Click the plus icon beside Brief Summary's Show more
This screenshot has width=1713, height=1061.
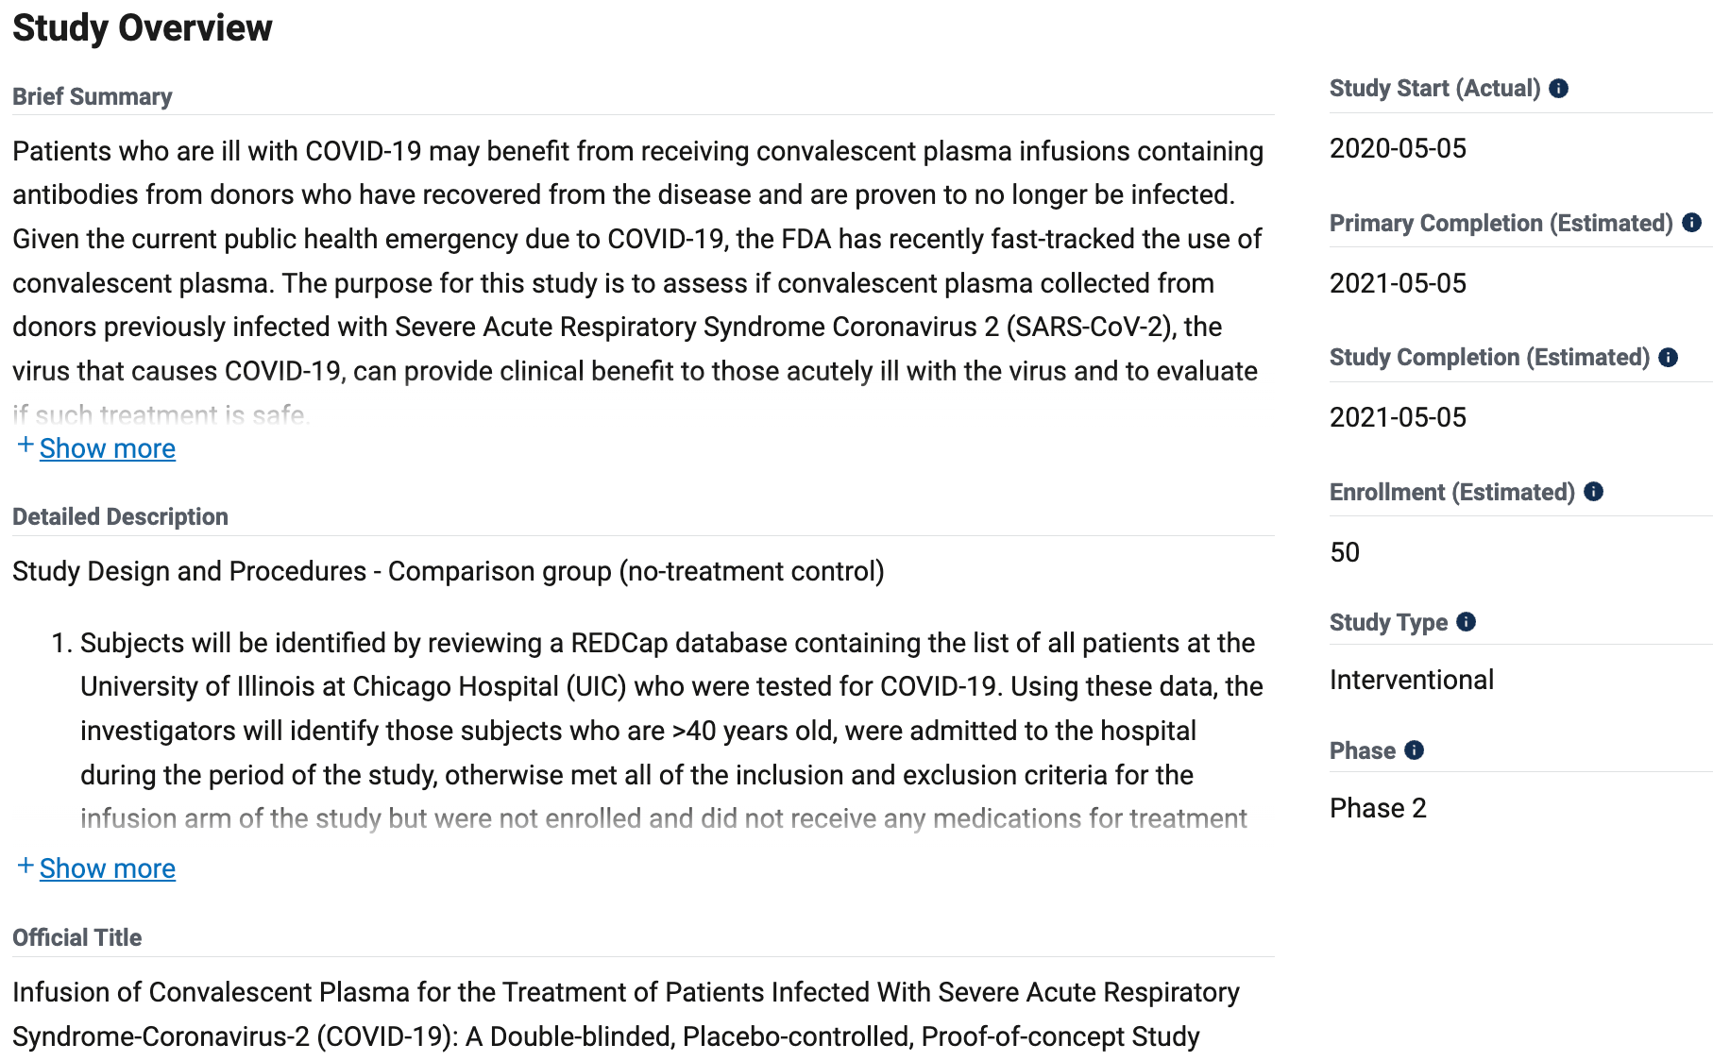pyautogui.click(x=25, y=446)
